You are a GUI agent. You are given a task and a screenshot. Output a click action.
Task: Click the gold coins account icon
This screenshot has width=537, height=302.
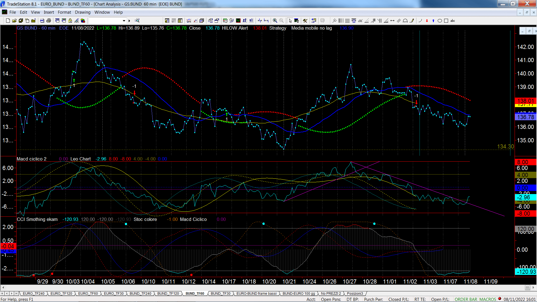point(167,20)
